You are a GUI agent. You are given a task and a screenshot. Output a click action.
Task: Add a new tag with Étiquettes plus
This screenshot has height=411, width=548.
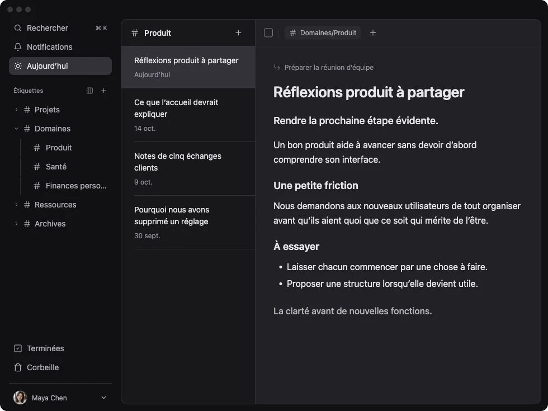tap(104, 91)
